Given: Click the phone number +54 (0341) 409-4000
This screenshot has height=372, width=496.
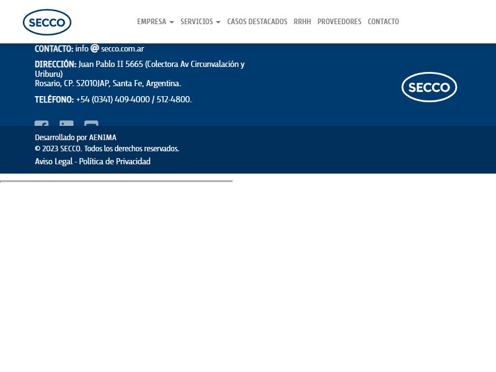Looking at the screenshot, I should pos(113,99).
